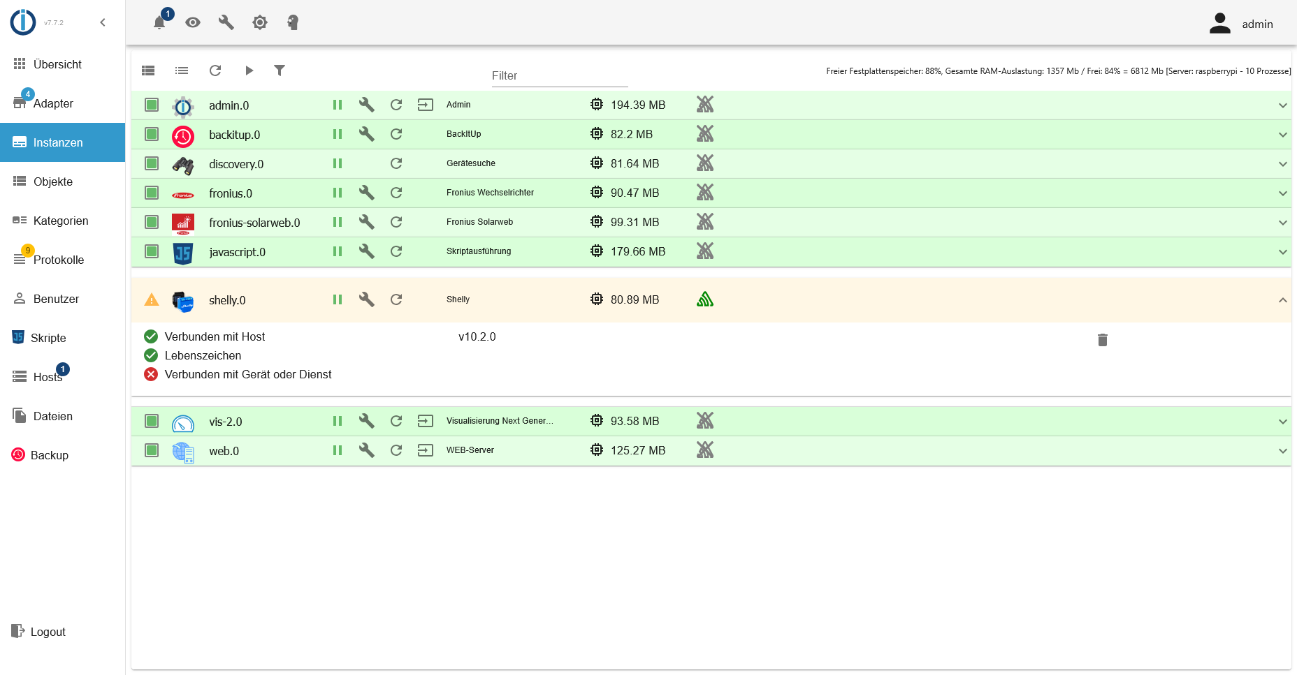1297x675 pixels.
Task: Focus the Filter input field
Action: [x=560, y=75]
